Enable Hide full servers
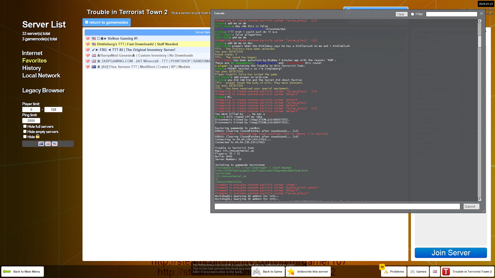Viewport: 495px width, 278px height. coord(25,126)
